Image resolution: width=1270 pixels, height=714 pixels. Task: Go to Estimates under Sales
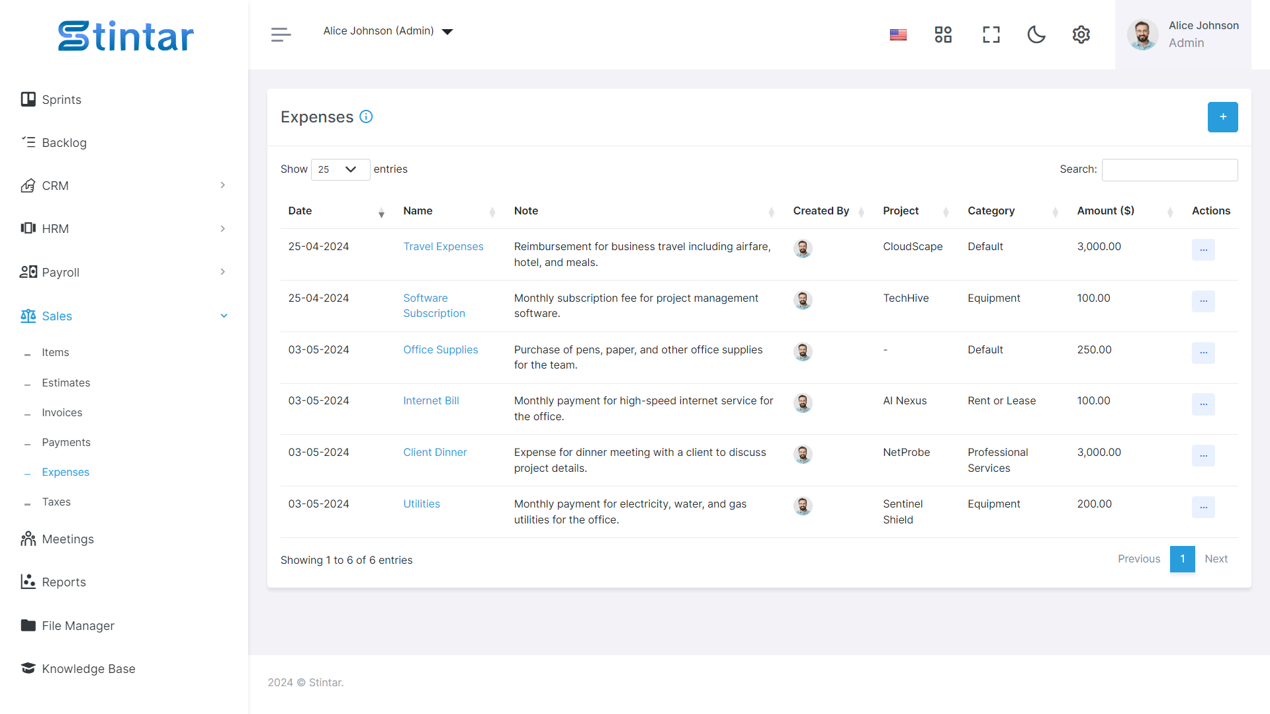point(66,382)
